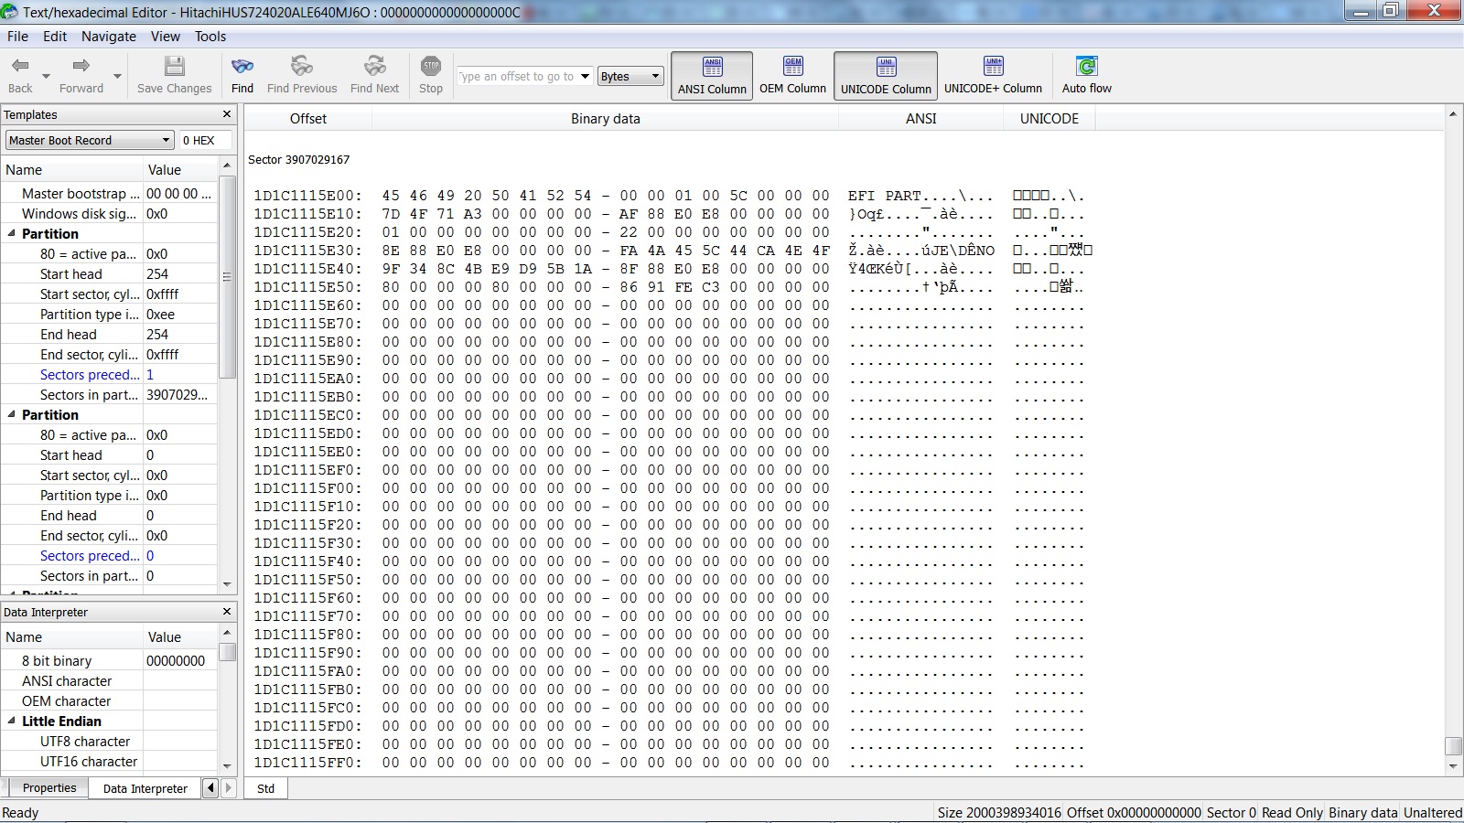Click the application icon in title bar
The image size is (1464, 823).
click(x=9, y=12)
